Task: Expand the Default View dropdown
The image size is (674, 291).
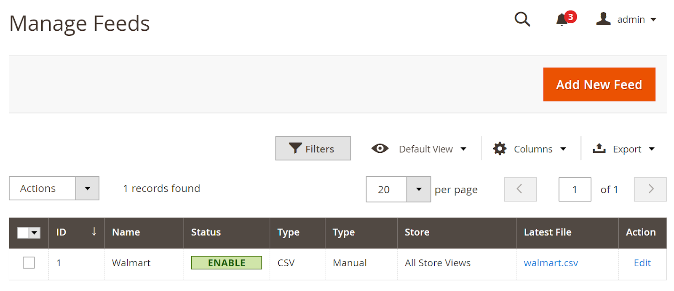Action: click(x=433, y=149)
